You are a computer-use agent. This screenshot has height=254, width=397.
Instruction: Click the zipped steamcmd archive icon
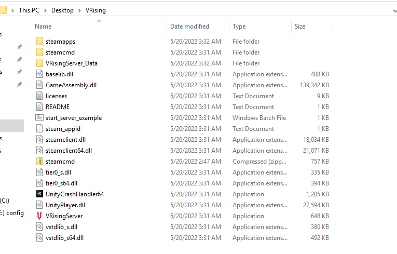click(x=39, y=161)
